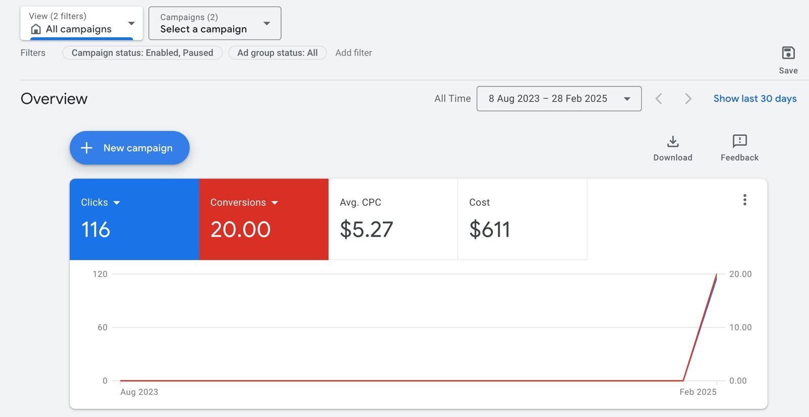Click plus icon on New campaign button
Image resolution: width=809 pixels, height=417 pixels.
[x=87, y=148]
